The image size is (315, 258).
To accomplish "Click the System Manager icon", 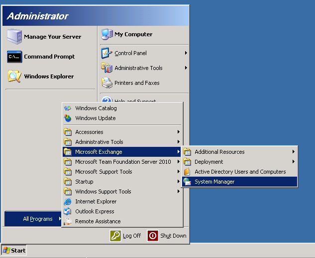I will tap(187, 182).
